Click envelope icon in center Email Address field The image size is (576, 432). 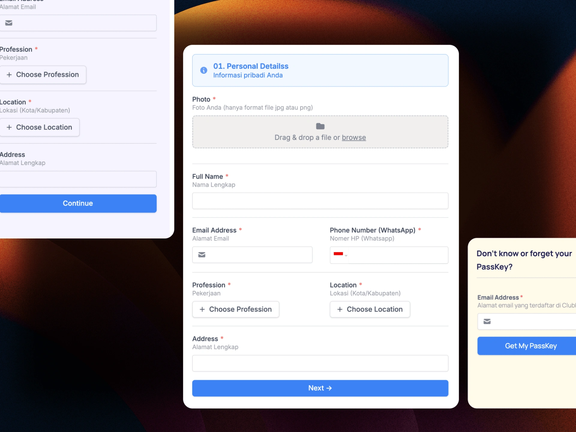(202, 255)
